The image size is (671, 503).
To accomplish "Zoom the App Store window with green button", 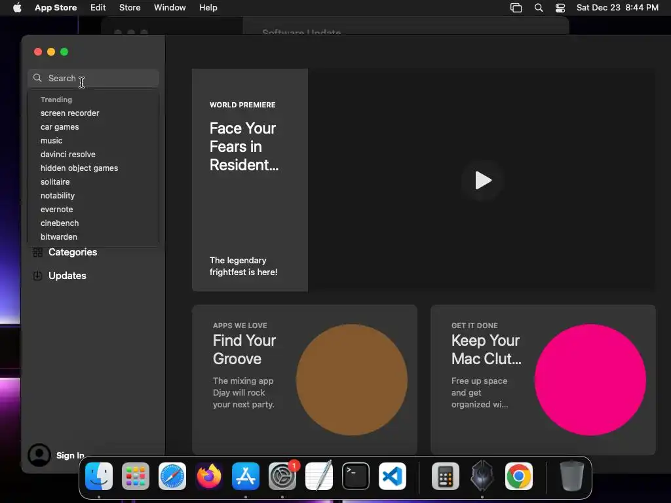I will [x=64, y=52].
